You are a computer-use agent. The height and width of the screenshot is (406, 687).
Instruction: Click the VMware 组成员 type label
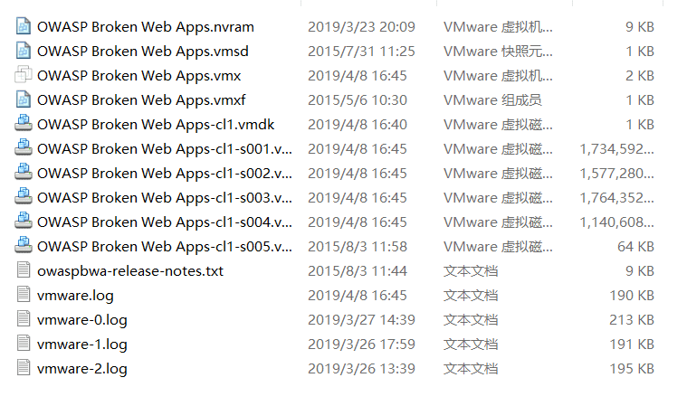[492, 100]
